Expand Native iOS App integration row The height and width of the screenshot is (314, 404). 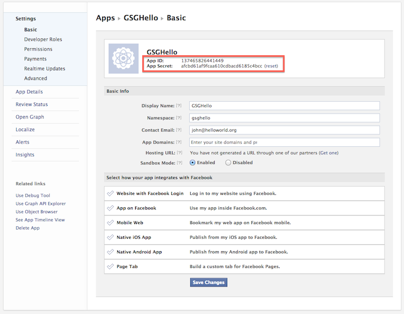tap(244, 237)
